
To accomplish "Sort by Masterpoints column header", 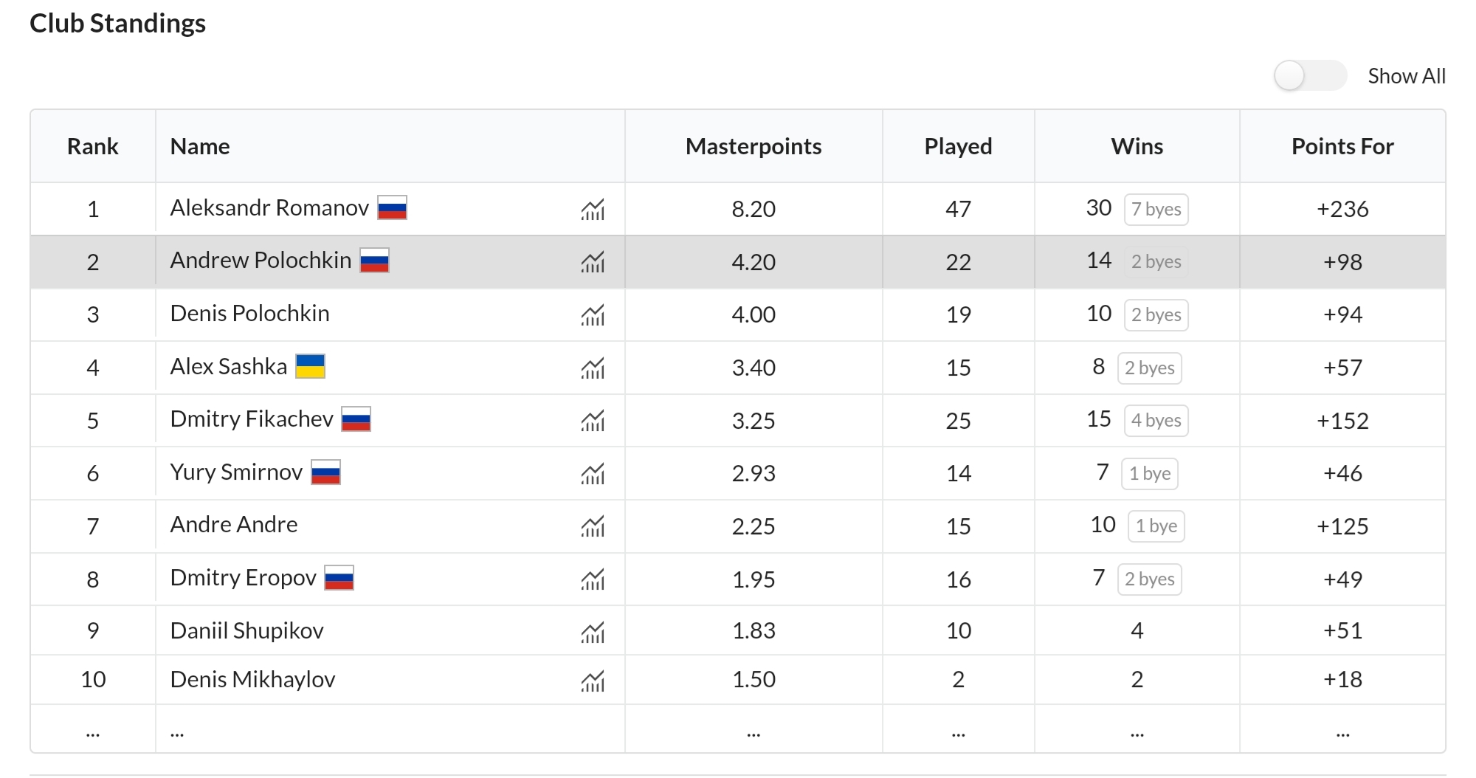I will pos(753,146).
